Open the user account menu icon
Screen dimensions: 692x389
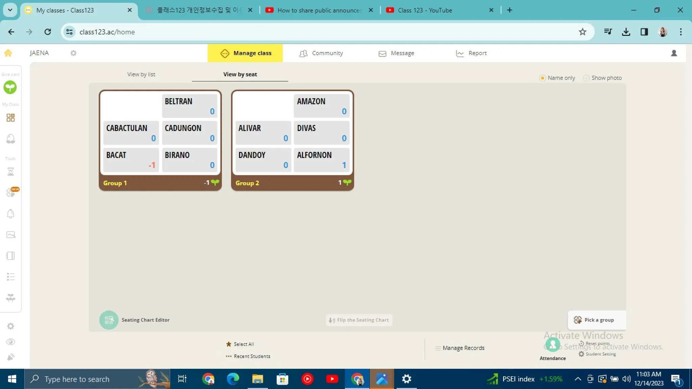[674, 53]
